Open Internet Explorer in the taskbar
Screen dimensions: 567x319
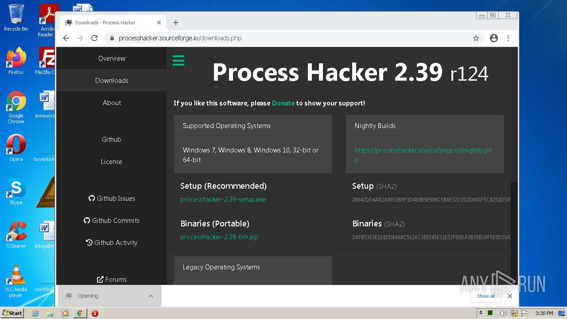35,313
